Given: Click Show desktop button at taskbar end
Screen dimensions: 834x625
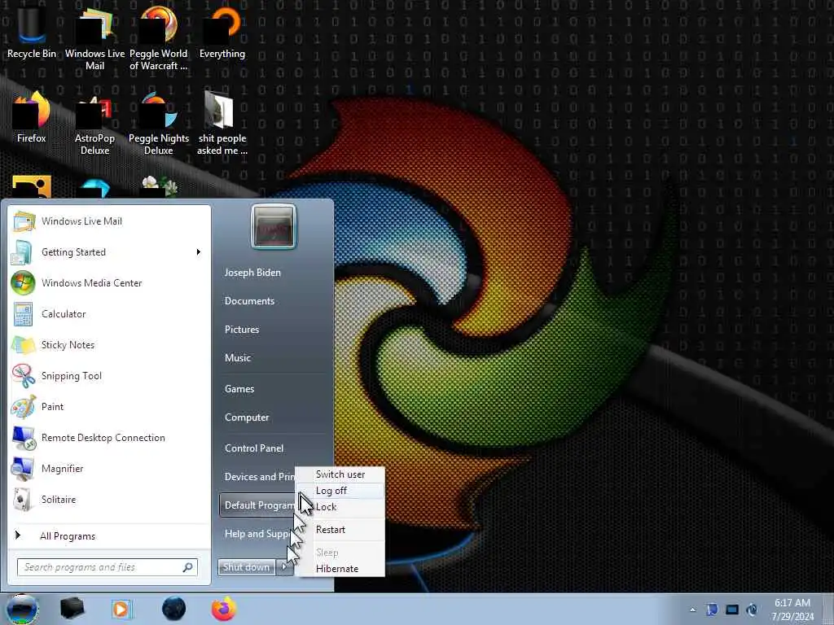Looking at the screenshot, I should [828, 609].
